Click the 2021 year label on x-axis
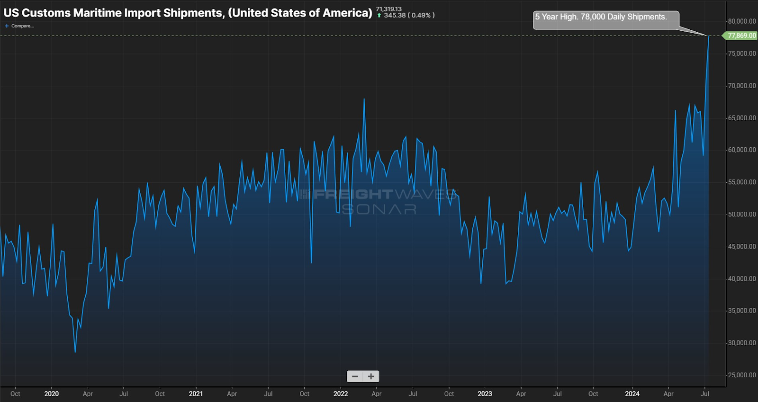 [x=196, y=394]
